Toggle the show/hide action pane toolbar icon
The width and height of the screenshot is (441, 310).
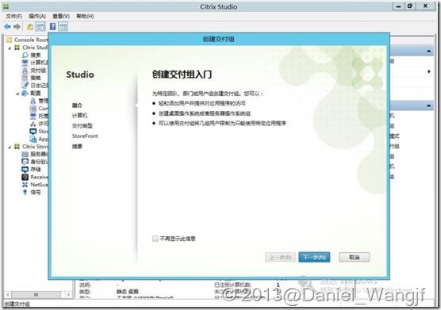[x=63, y=27]
